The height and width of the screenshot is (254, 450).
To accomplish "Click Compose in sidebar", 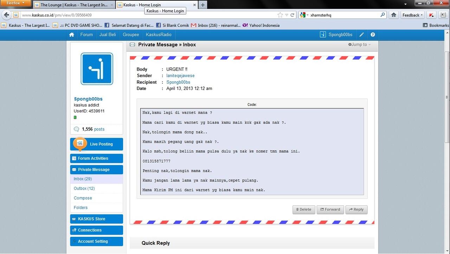I will (83, 198).
